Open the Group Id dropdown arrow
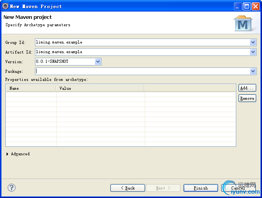 pos(253,42)
